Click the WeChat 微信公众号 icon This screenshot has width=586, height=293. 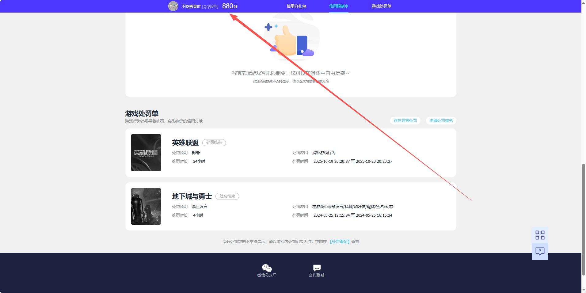pos(267,268)
